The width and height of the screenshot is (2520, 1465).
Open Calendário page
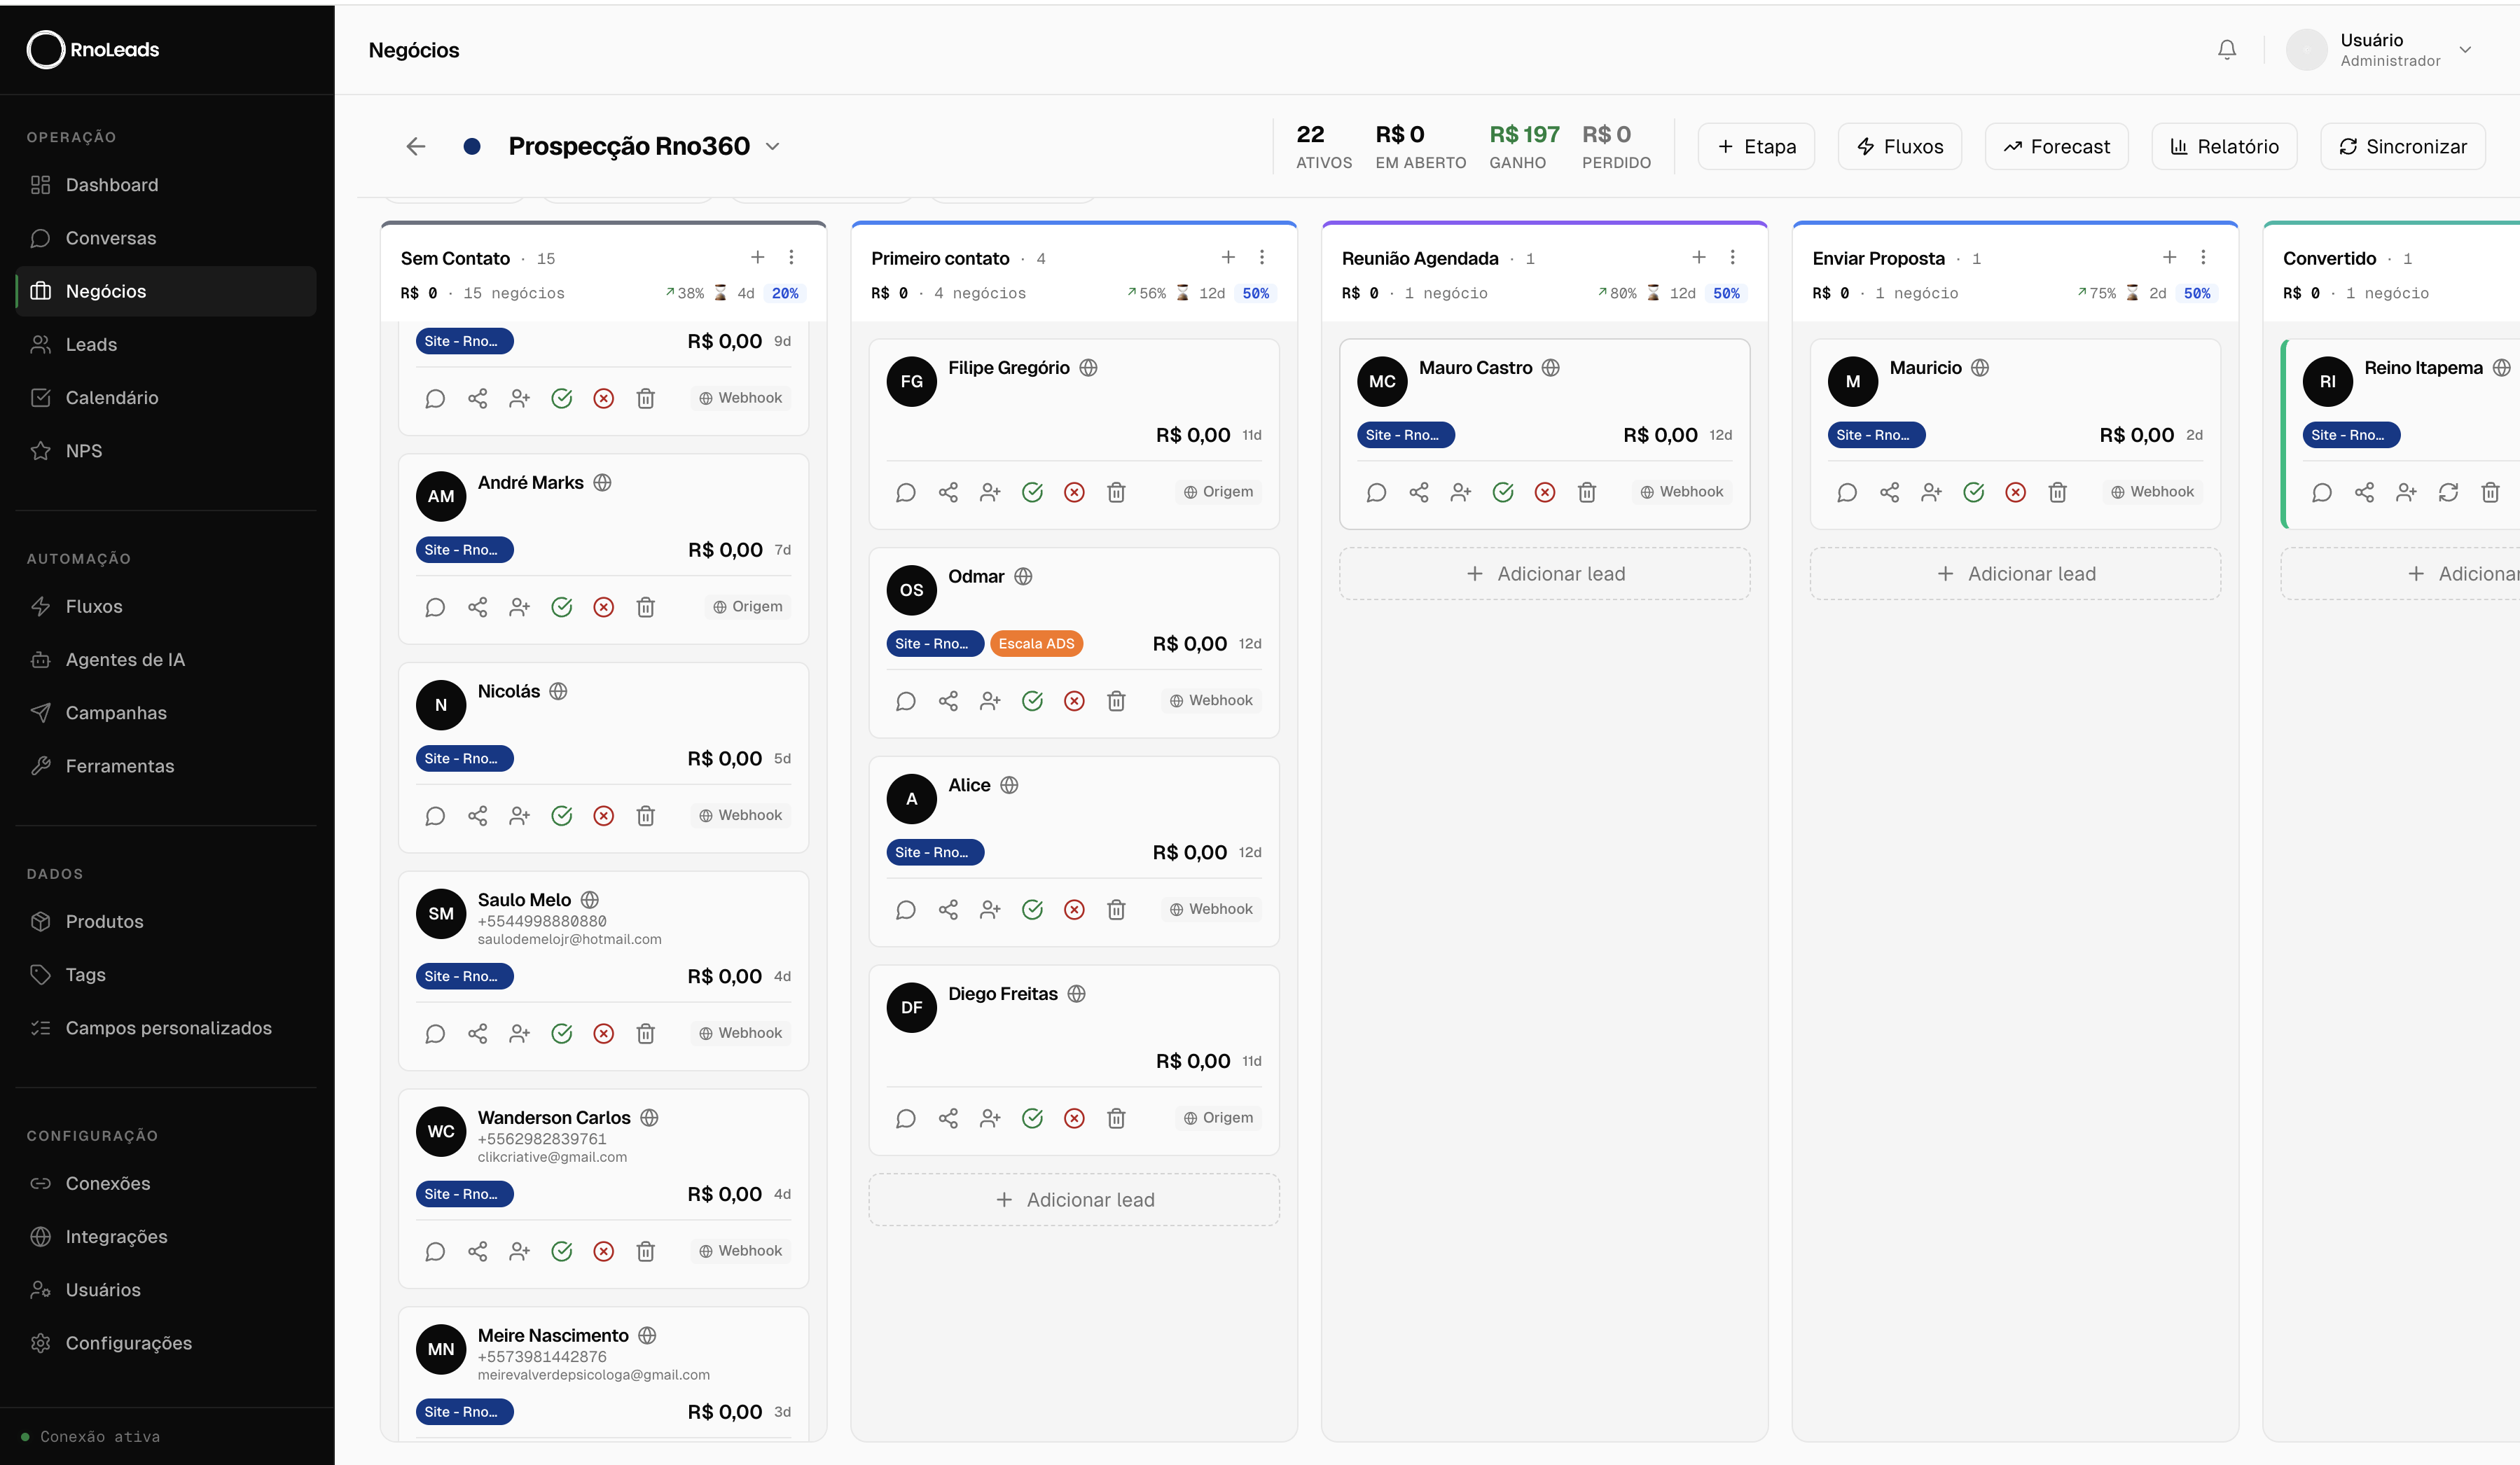(x=166, y=397)
